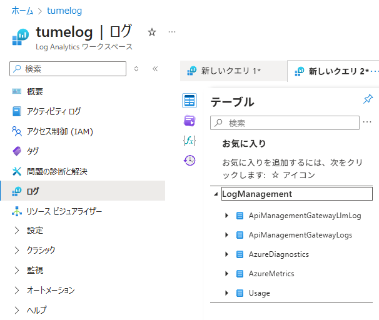
Task: Click the table icon beside ApiManagementGatewayLogs
Action: pyautogui.click(x=240, y=235)
